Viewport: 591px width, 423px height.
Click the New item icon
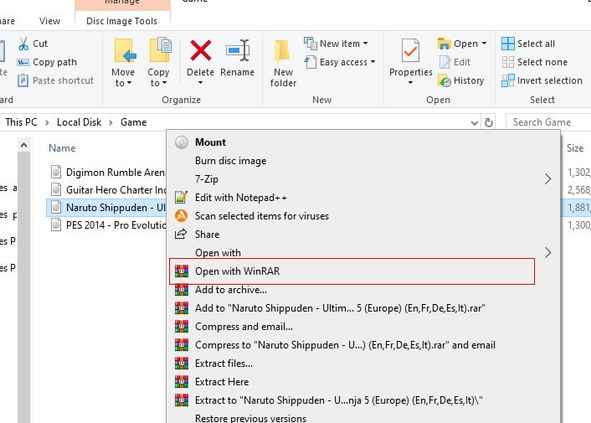coord(311,44)
